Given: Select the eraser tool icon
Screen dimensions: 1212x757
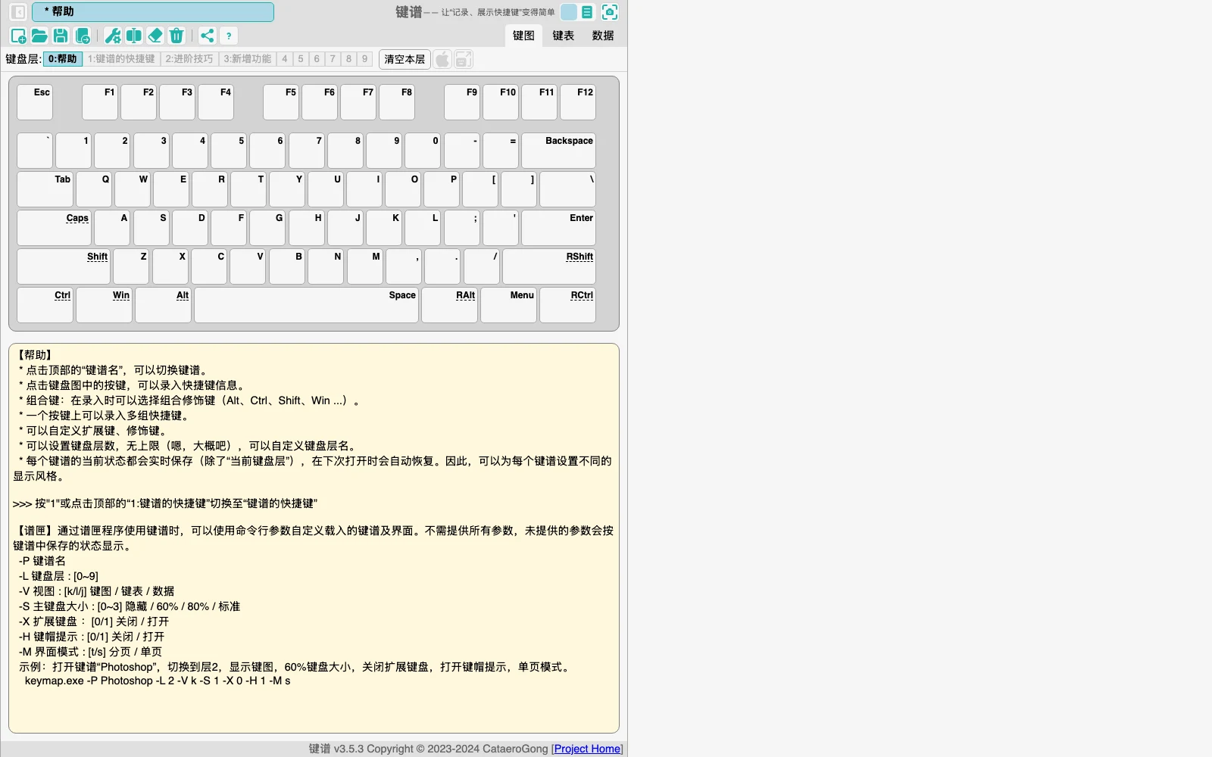Looking at the screenshot, I should [x=155, y=36].
